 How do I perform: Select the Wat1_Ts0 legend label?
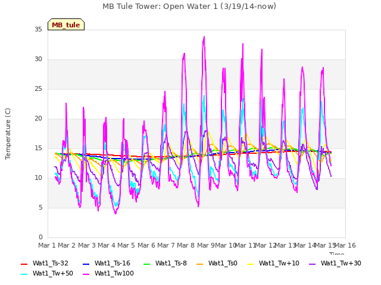click(223, 264)
